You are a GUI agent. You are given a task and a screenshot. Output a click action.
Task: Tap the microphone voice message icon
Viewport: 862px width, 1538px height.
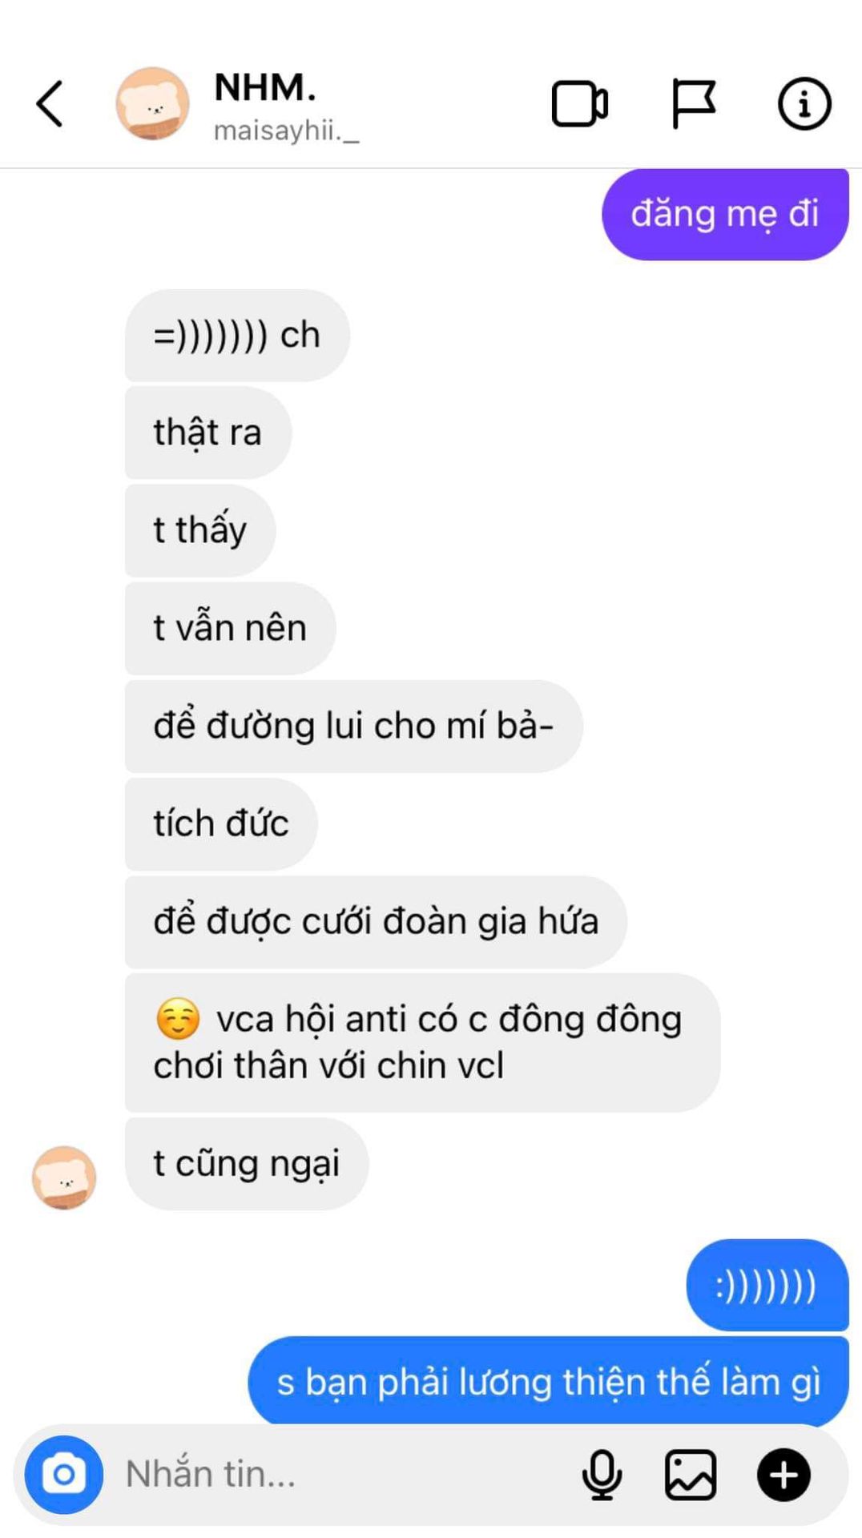[x=602, y=1475]
